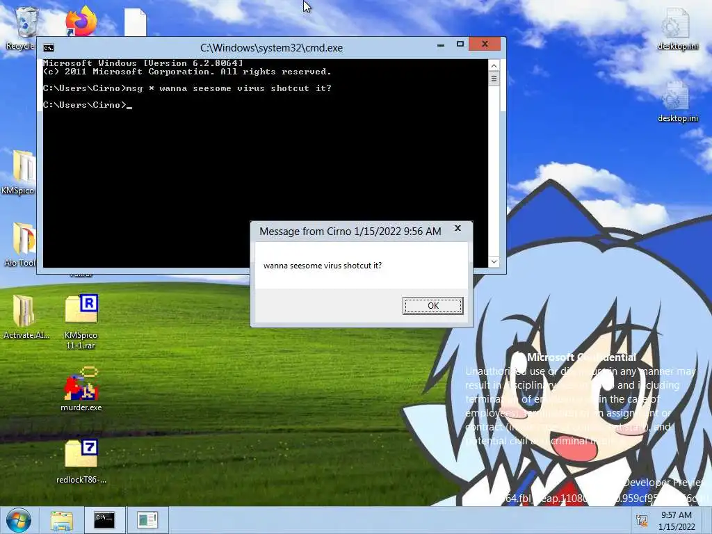The width and height of the screenshot is (712, 534).
Task: Click the 'Microsoft Windows [Version 6.2.8064]' line
Action: point(143,63)
